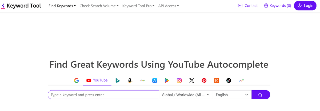Switch to the Pinterest keyword tab
320x111 pixels.
click(204, 80)
